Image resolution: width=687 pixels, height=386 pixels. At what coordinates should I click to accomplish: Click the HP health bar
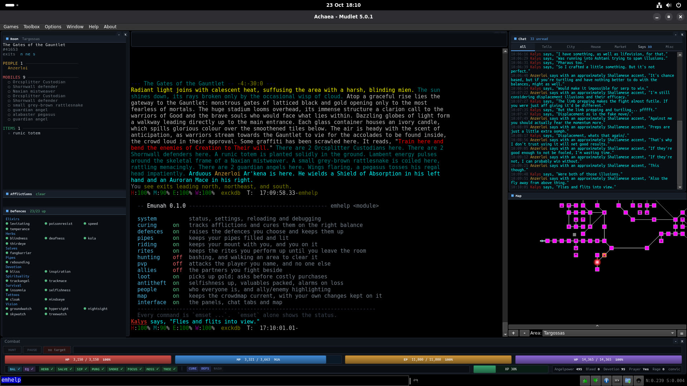[88, 360]
